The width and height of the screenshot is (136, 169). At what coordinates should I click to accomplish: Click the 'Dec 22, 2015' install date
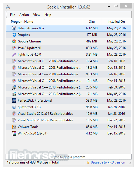point(116,120)
